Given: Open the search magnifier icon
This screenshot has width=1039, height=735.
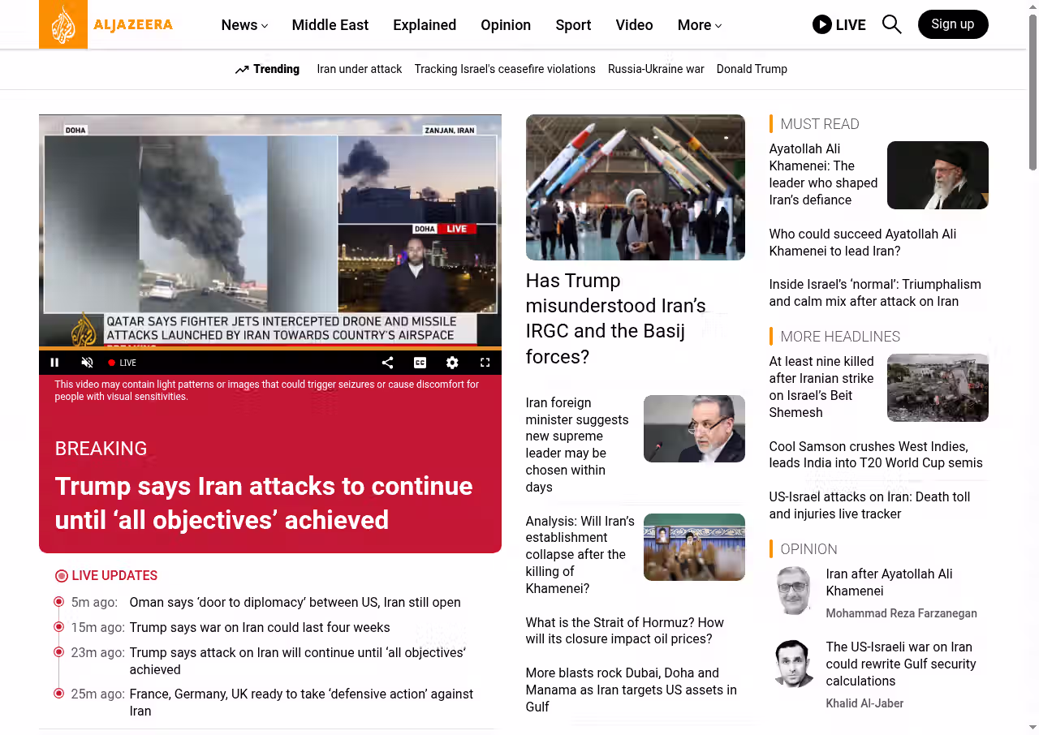Looking at the screenshot, I should (891, 24).
